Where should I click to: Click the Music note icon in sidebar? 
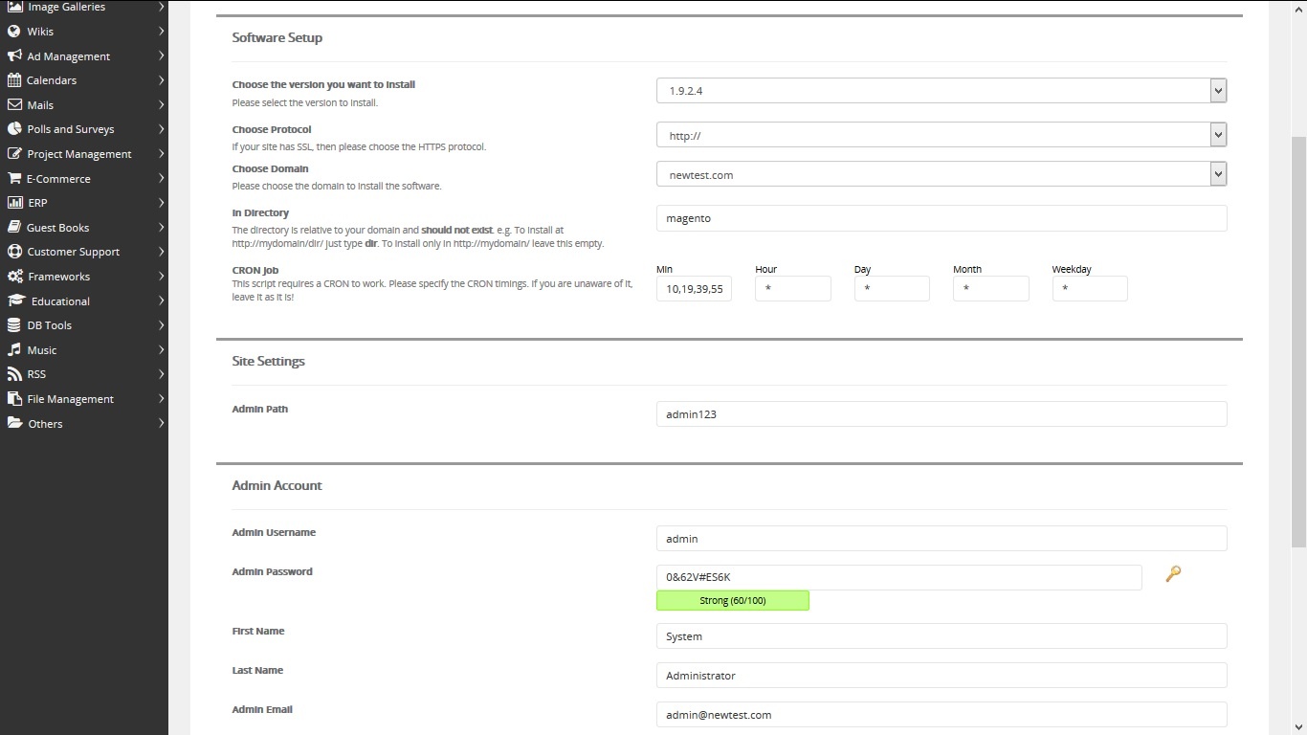coord(14,350)
